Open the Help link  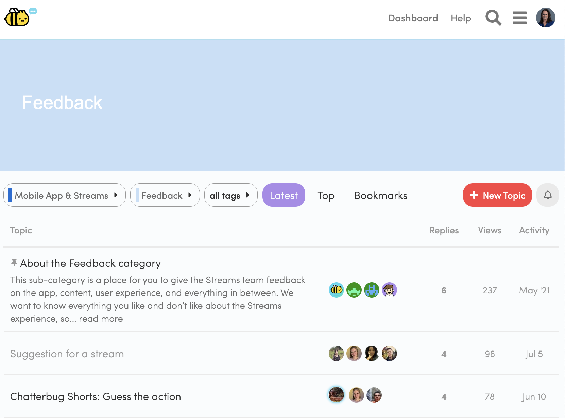tap(461, 18)
